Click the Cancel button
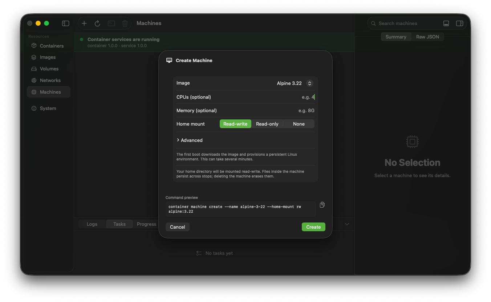The height and width of the screenshot is (302, 491). tap(178, 227)
